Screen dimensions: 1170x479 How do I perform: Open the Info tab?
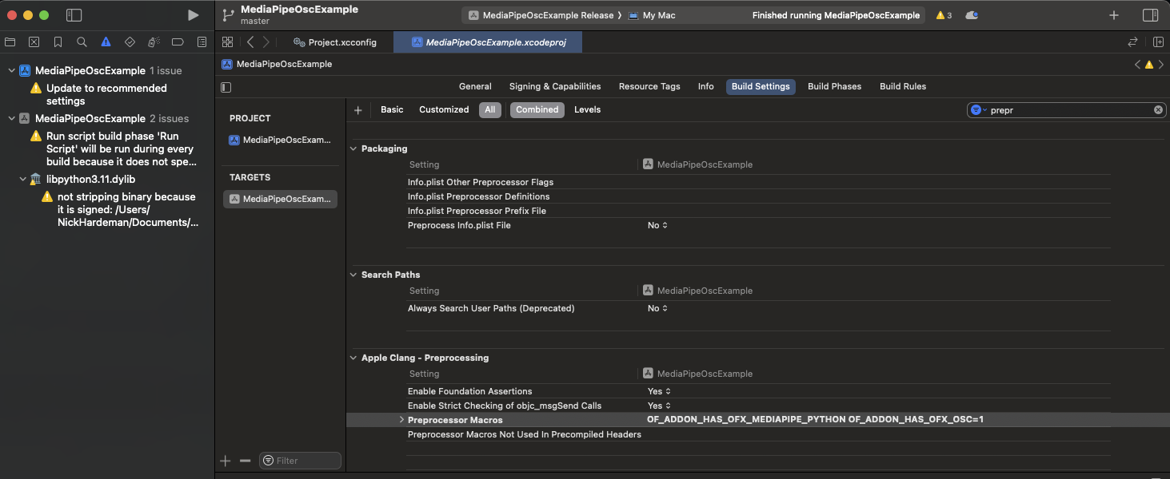(x=705, y=86)
